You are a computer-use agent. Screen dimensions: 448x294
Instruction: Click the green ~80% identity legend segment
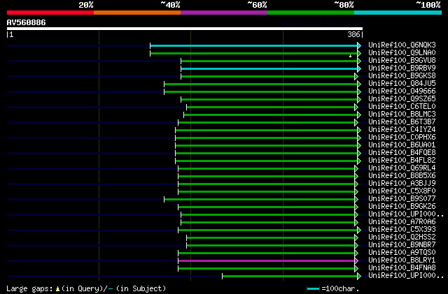click(311, 13)
